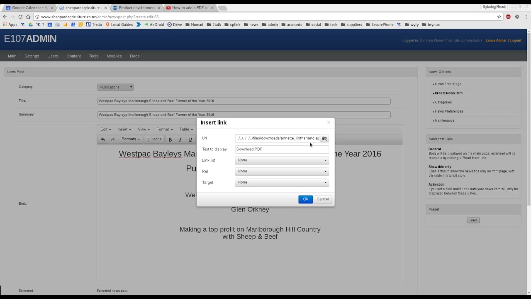Expand the Target dropdown

point(282,182)
